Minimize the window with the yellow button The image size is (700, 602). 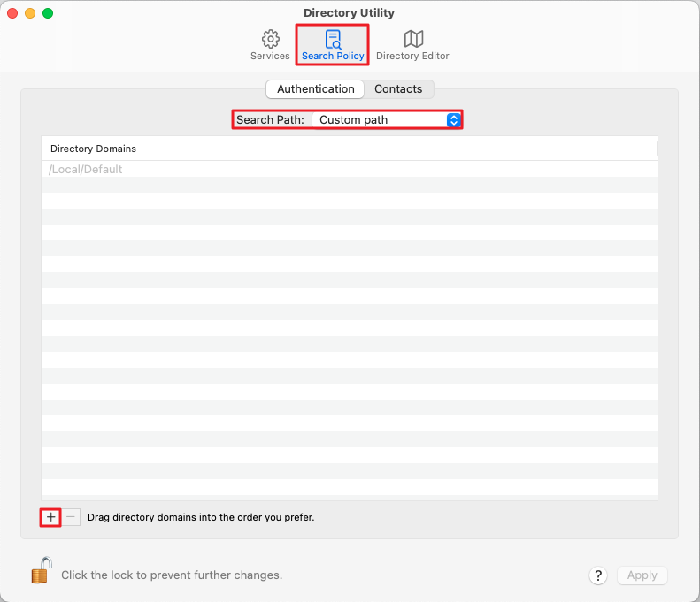tap(30, 13)
